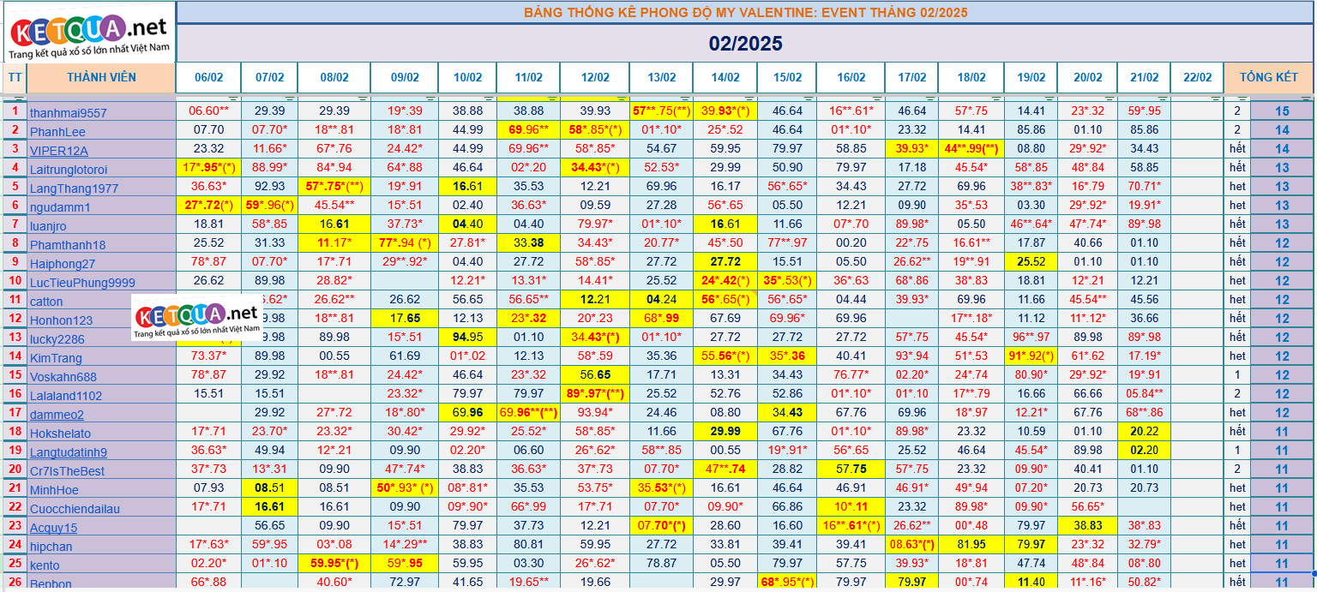The height and width of the screenshot is (592, 1317).
Task: Click the thanhmai9557 member name
Action: click(69, 112)
